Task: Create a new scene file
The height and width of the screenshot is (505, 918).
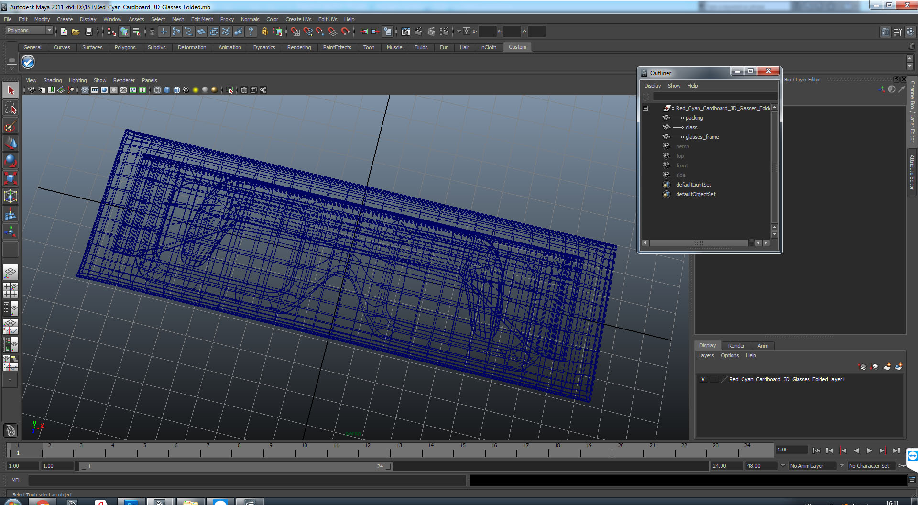Action: point(64,32)
